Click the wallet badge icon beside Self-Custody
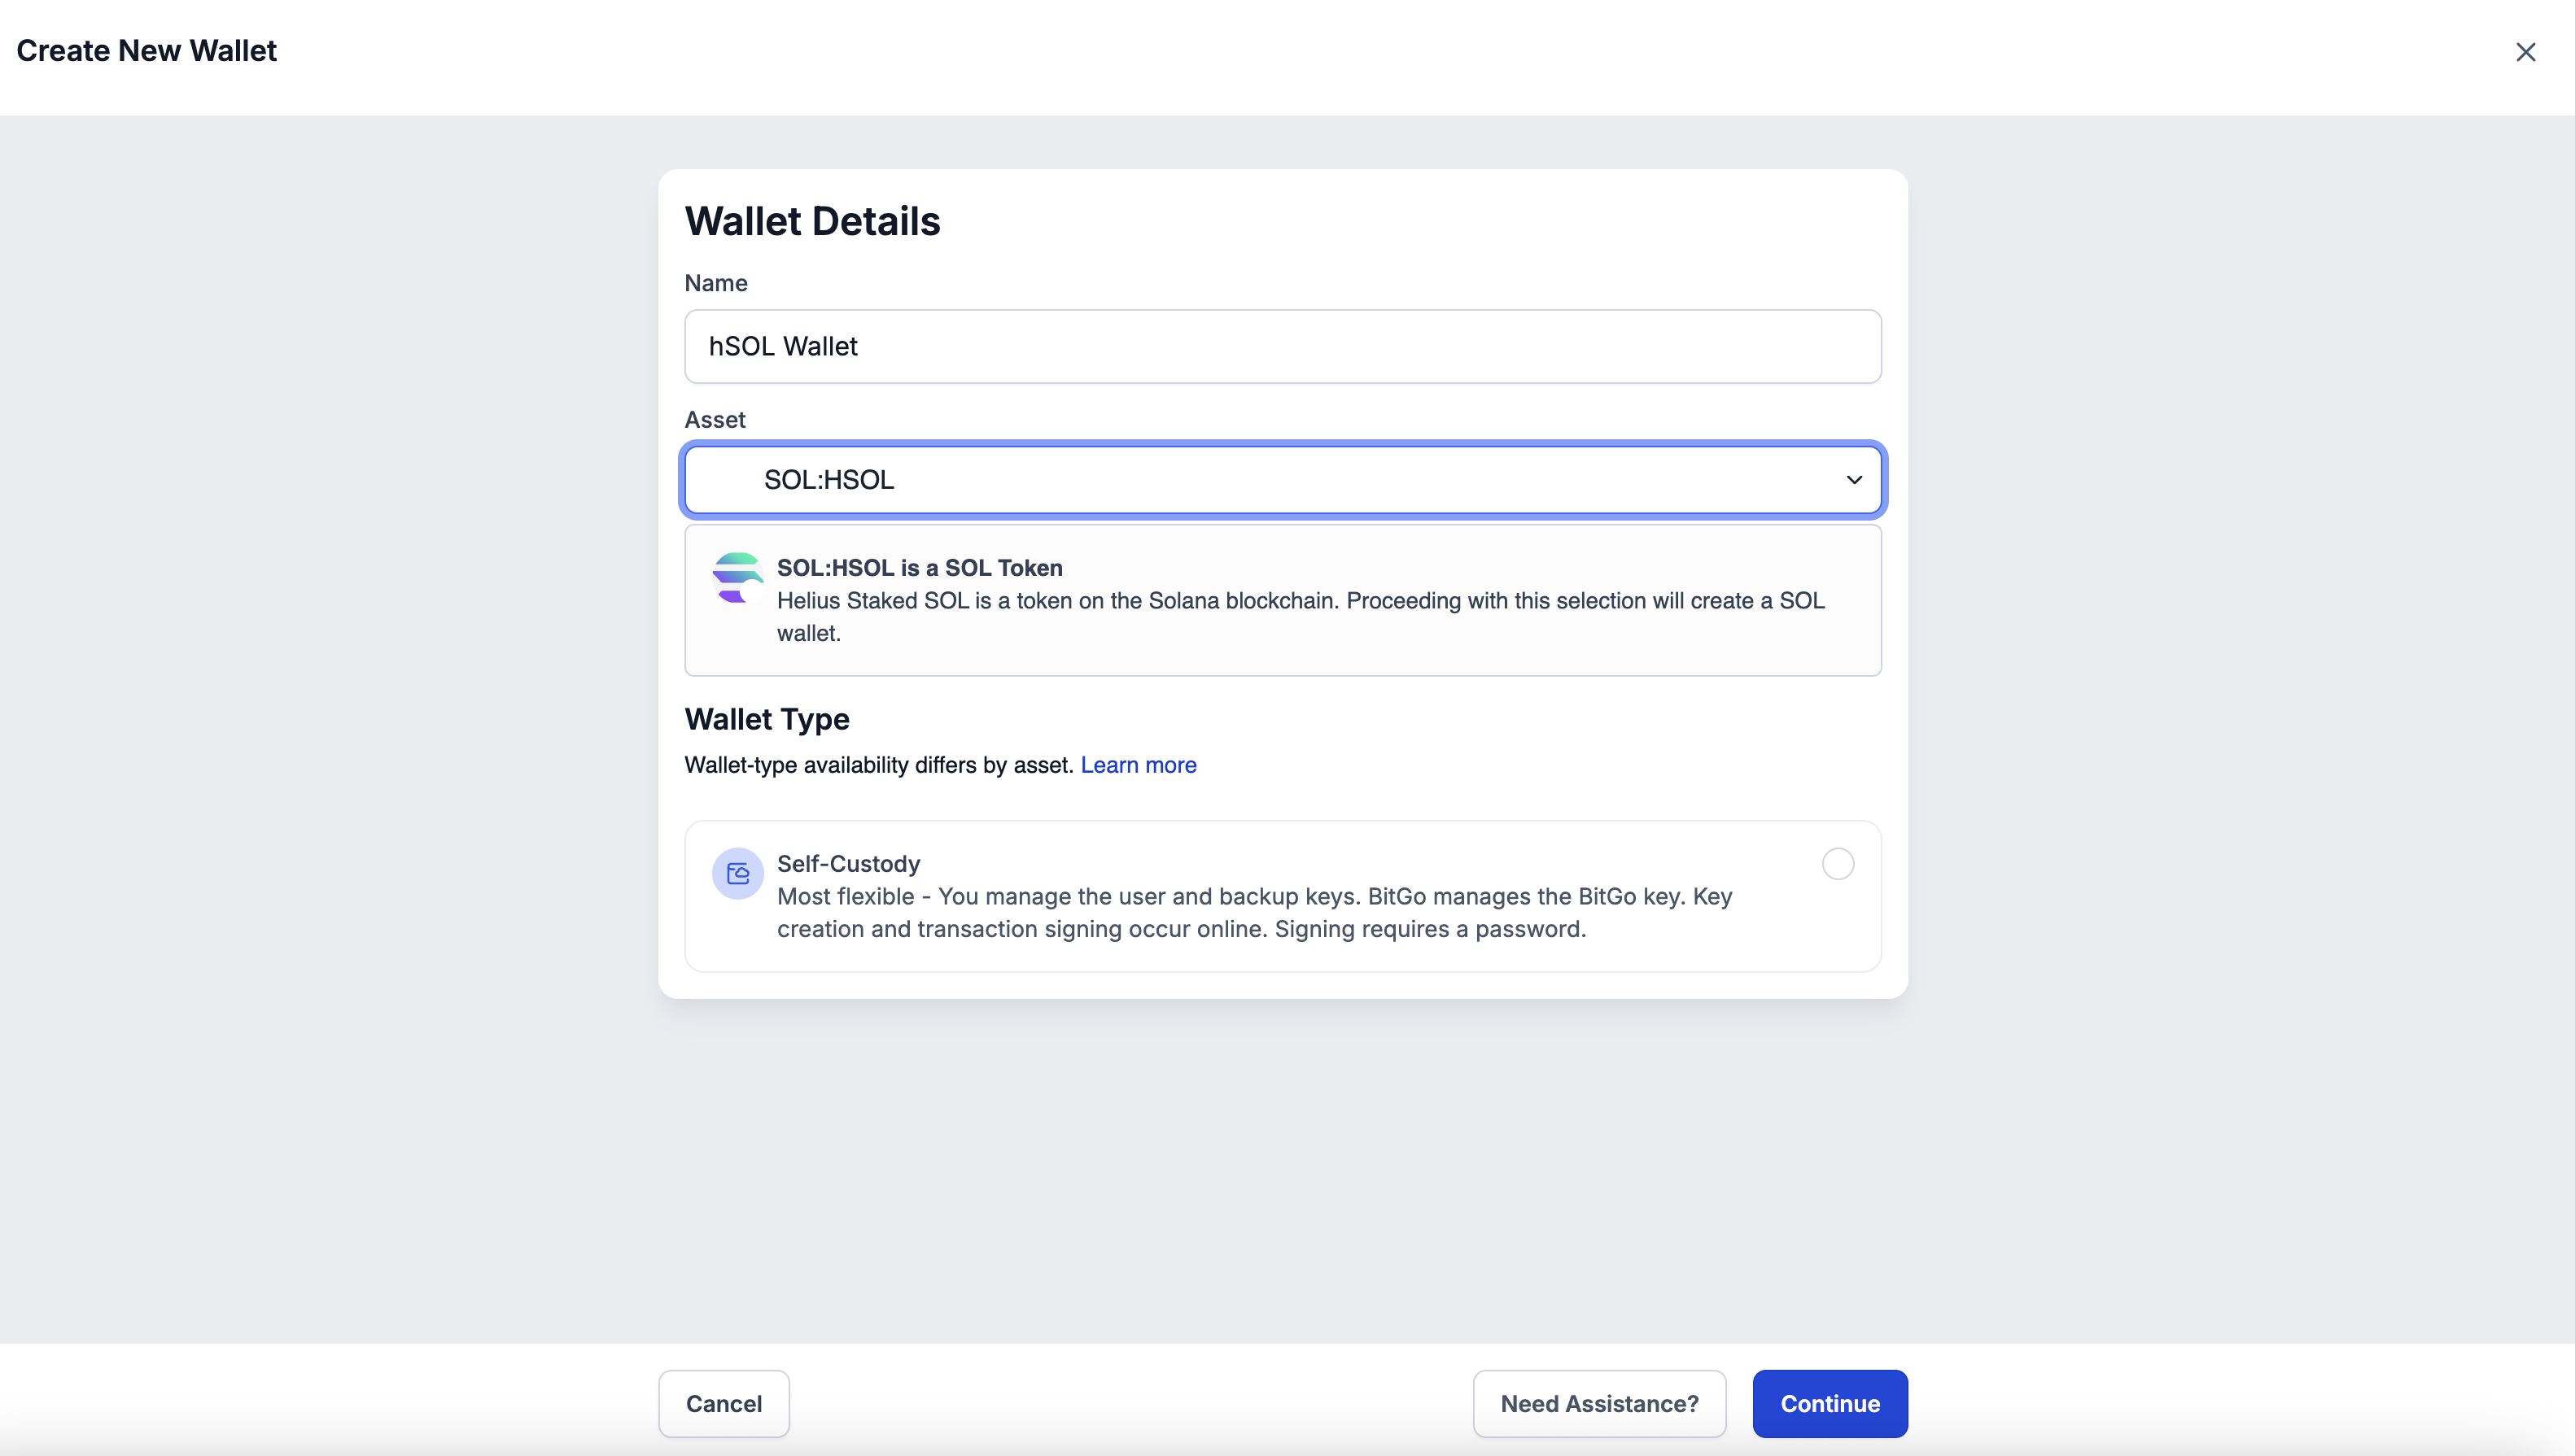 [737, 872]
